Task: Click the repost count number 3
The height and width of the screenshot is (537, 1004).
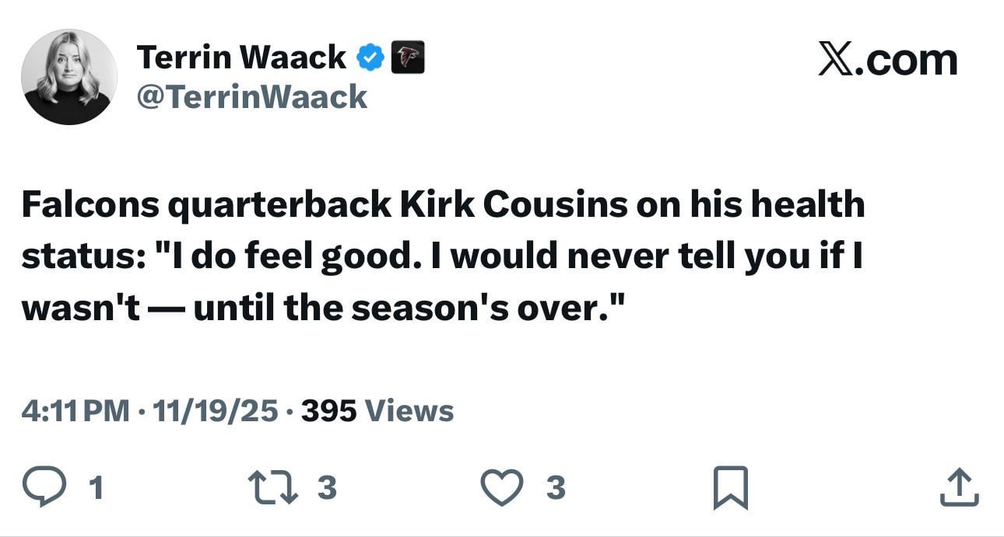Action: (327, 487)
